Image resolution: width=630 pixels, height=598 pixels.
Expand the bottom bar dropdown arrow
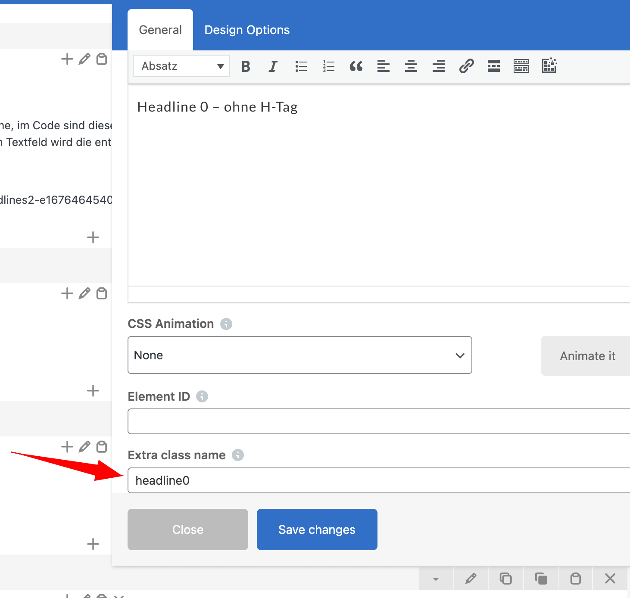coord(436,579)
